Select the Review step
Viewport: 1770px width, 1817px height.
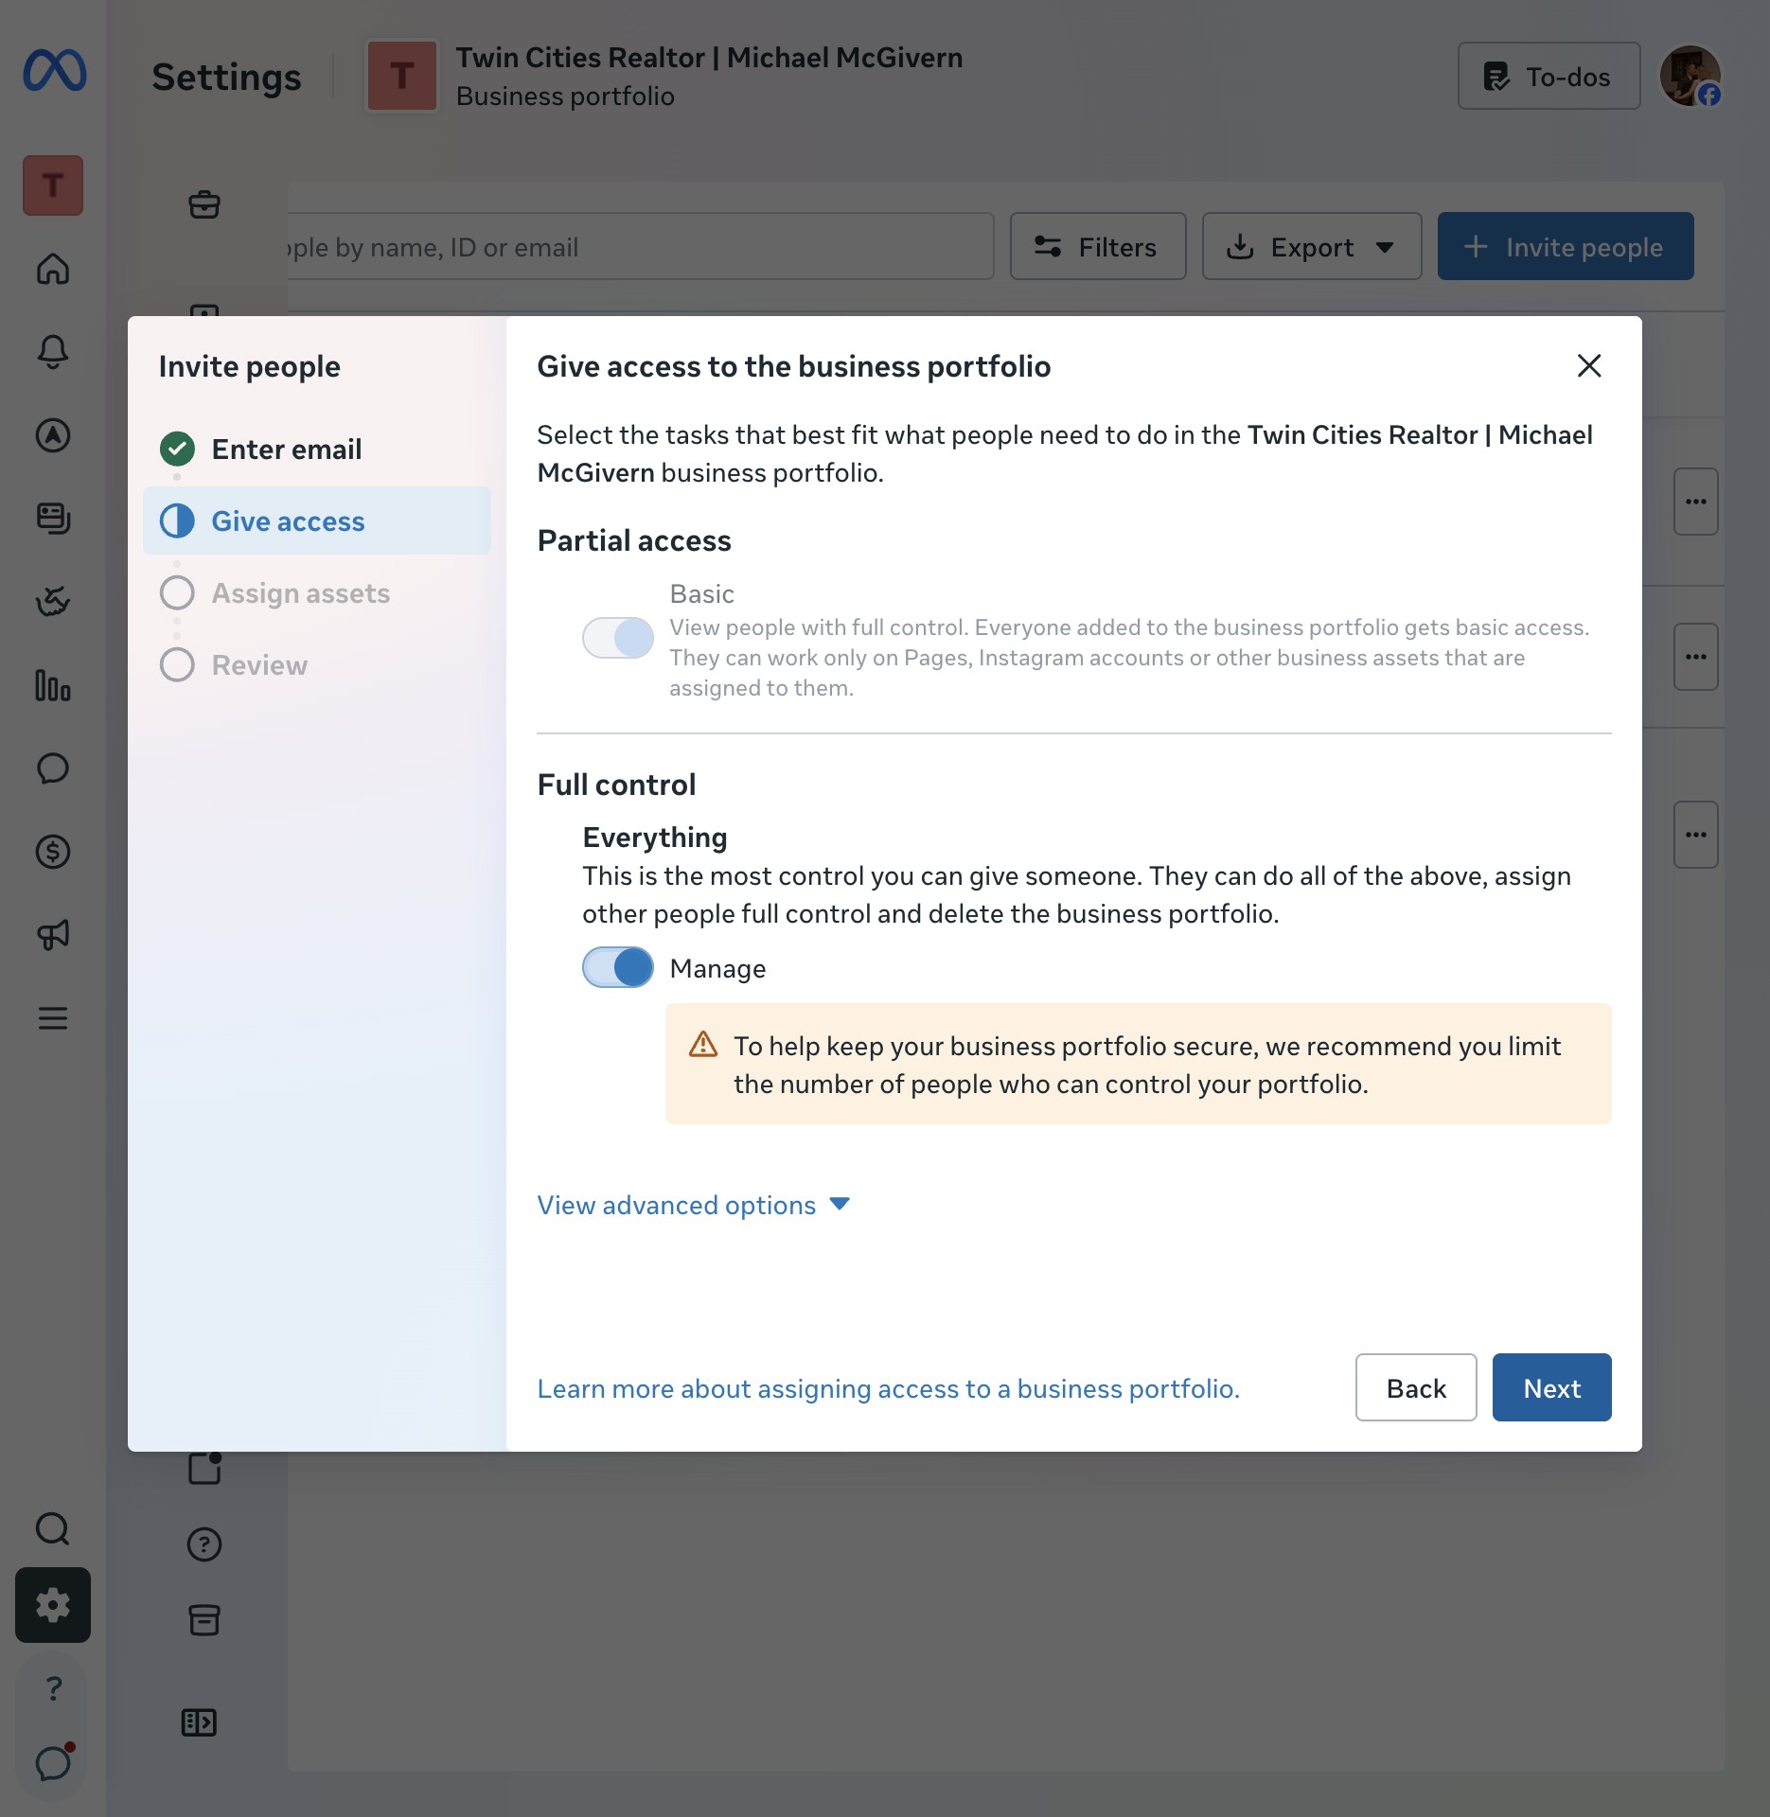tap(317, 664)
